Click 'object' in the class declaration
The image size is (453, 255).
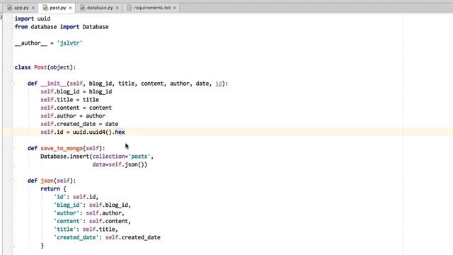tap(59, 67)
